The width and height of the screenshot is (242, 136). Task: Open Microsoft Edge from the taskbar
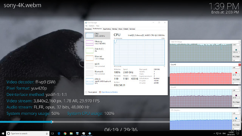[x=59, y=133]
